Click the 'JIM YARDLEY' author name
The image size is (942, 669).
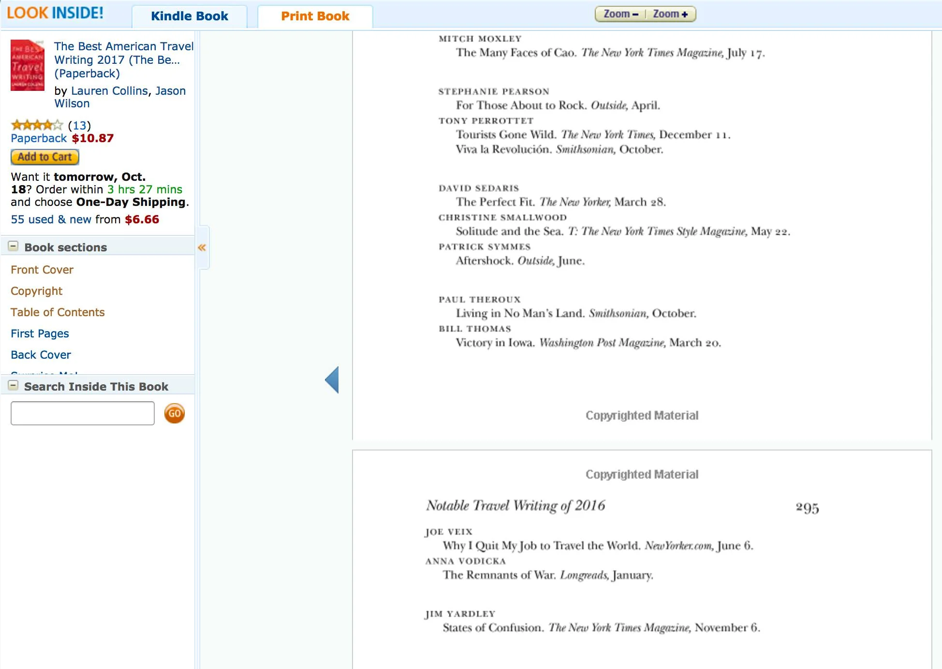[x=460, y=614]
